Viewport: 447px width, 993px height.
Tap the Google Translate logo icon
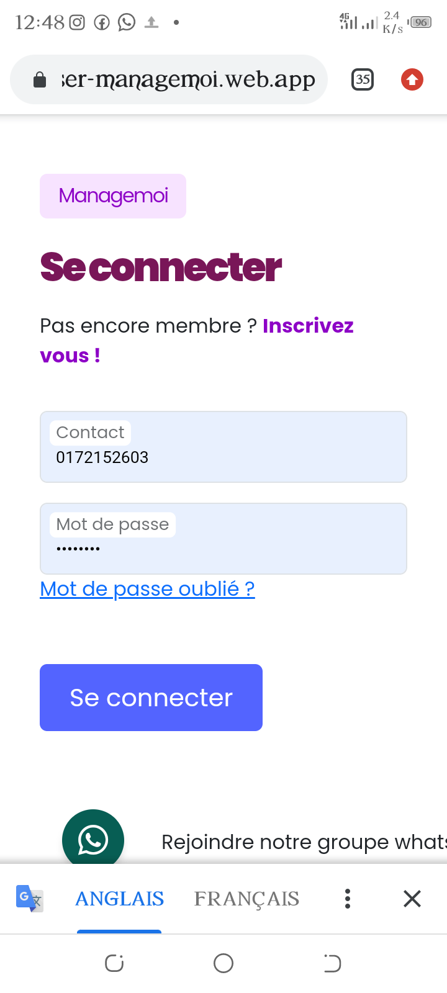tap(29, 898)
